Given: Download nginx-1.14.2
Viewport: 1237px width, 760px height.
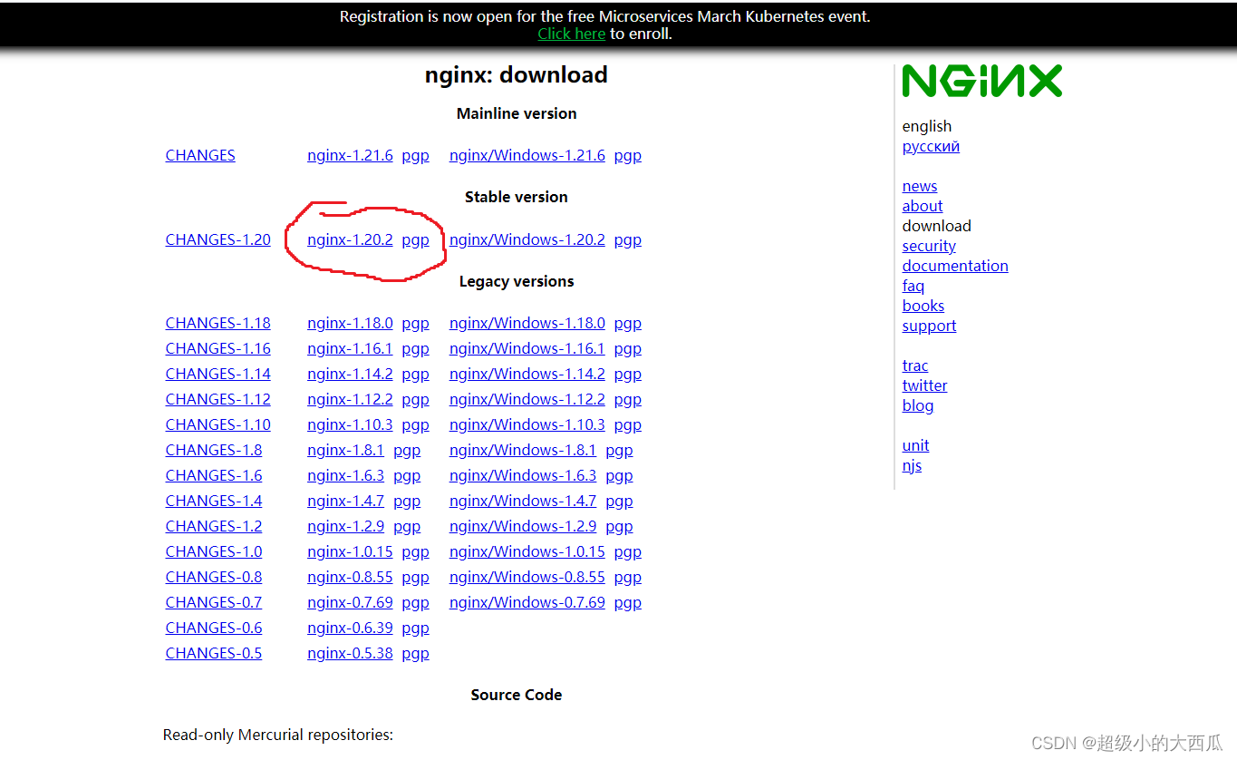Looking at the screenshot, I should point(350,374).
